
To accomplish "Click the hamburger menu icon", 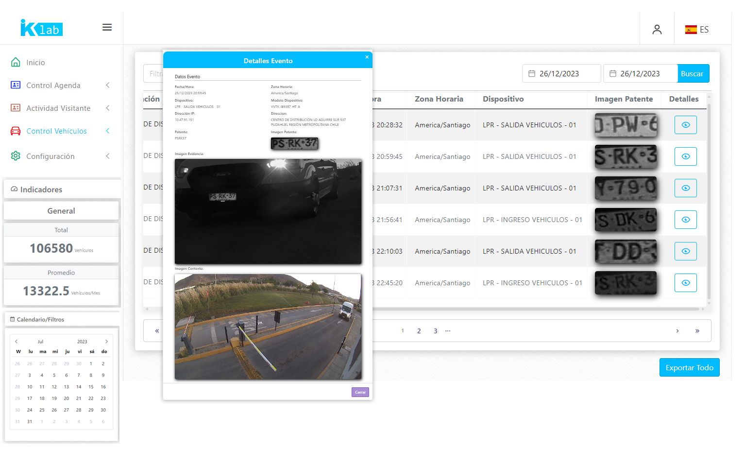I will (107, 28).
